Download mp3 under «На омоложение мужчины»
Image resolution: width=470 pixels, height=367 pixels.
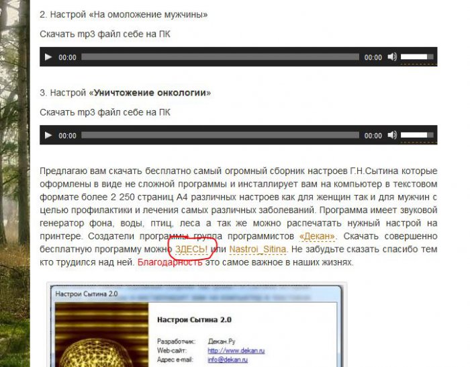(105, 34)
